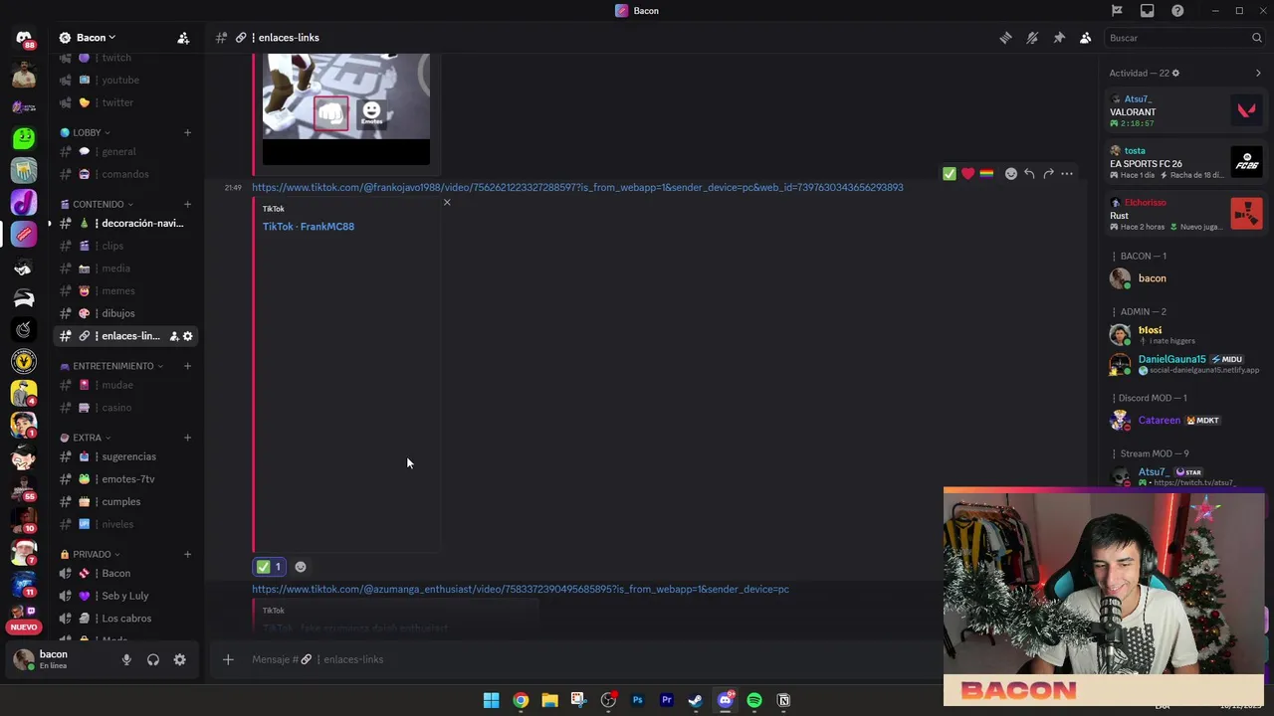The width and height of the screenshot is (1274, 716).
Task: React with green check in hover toolbar
Action: (950, 174)
